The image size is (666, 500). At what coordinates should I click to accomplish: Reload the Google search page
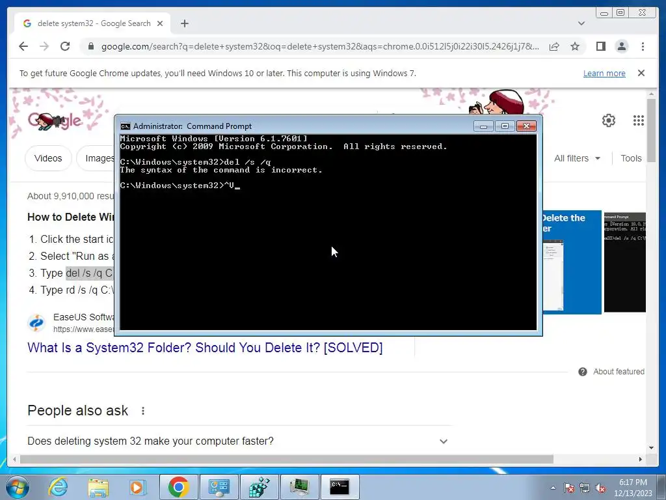[x=65, y=46]
